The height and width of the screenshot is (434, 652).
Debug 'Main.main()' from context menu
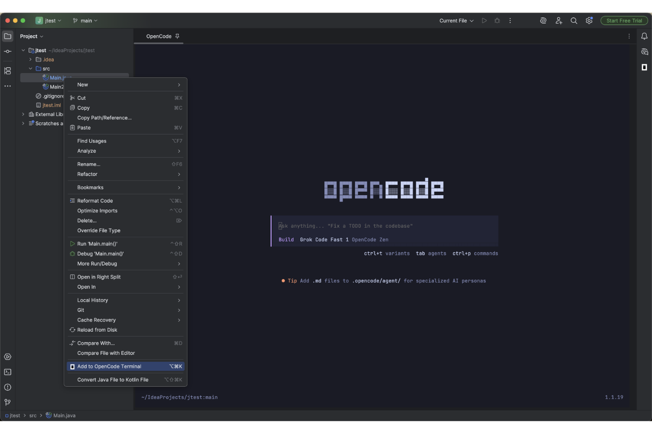click(x=126, y=254)
